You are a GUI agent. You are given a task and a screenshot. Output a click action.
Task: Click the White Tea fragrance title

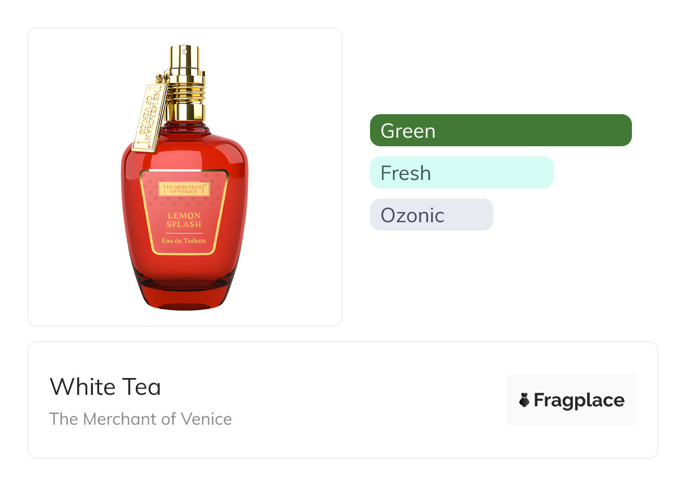(x=105, y=387)
